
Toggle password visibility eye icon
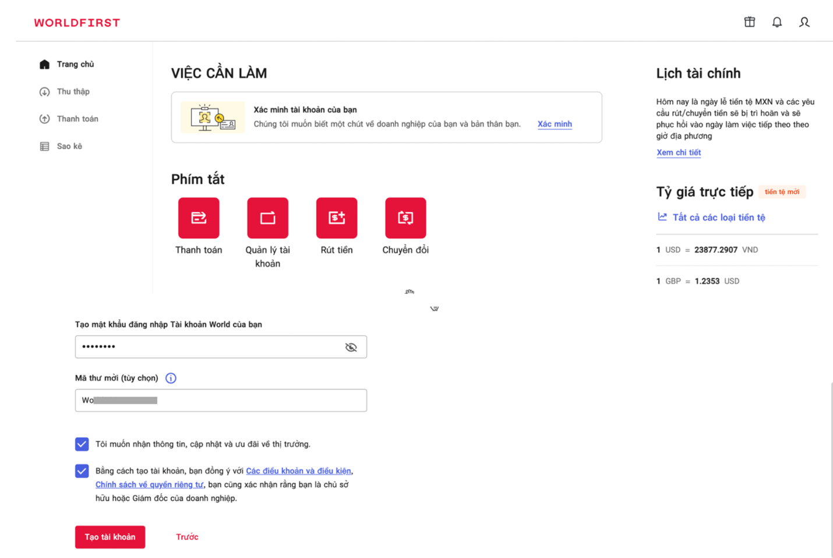[351, 347]
